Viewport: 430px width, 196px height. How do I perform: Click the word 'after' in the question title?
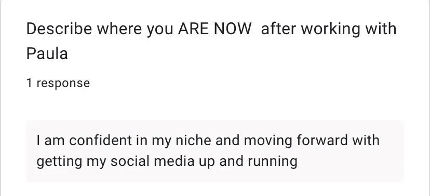[278, 29]
